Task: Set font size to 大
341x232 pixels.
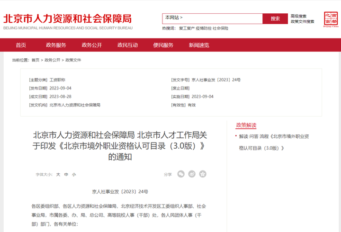Action: point(58,174)
